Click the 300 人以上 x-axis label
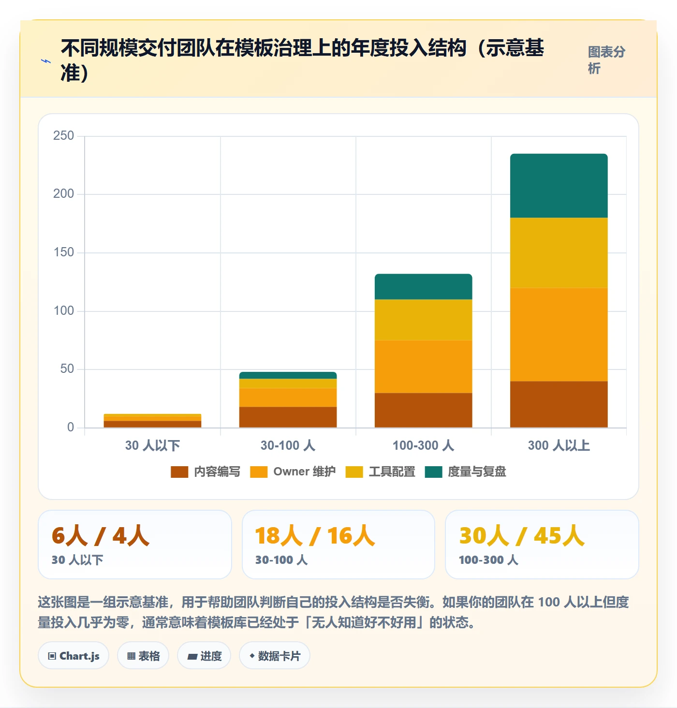This screenshot has width=677, height=708. (x=559, y=445)
